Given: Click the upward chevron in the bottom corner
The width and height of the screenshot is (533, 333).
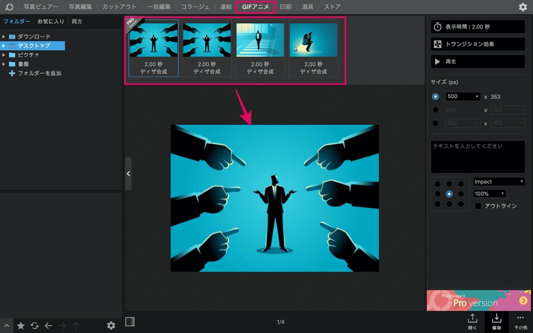Looking at the screenshot, I should [7, 325].
